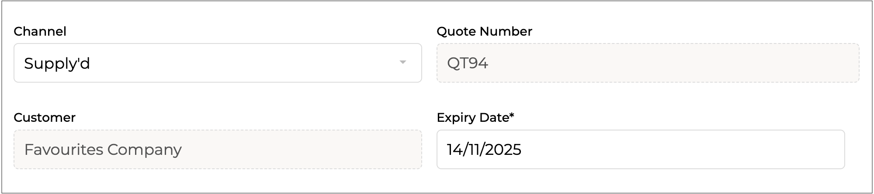The image size is (874, 194).
Task: Focus the empty area of the Channel box
Action: click(x=245, y=63)
